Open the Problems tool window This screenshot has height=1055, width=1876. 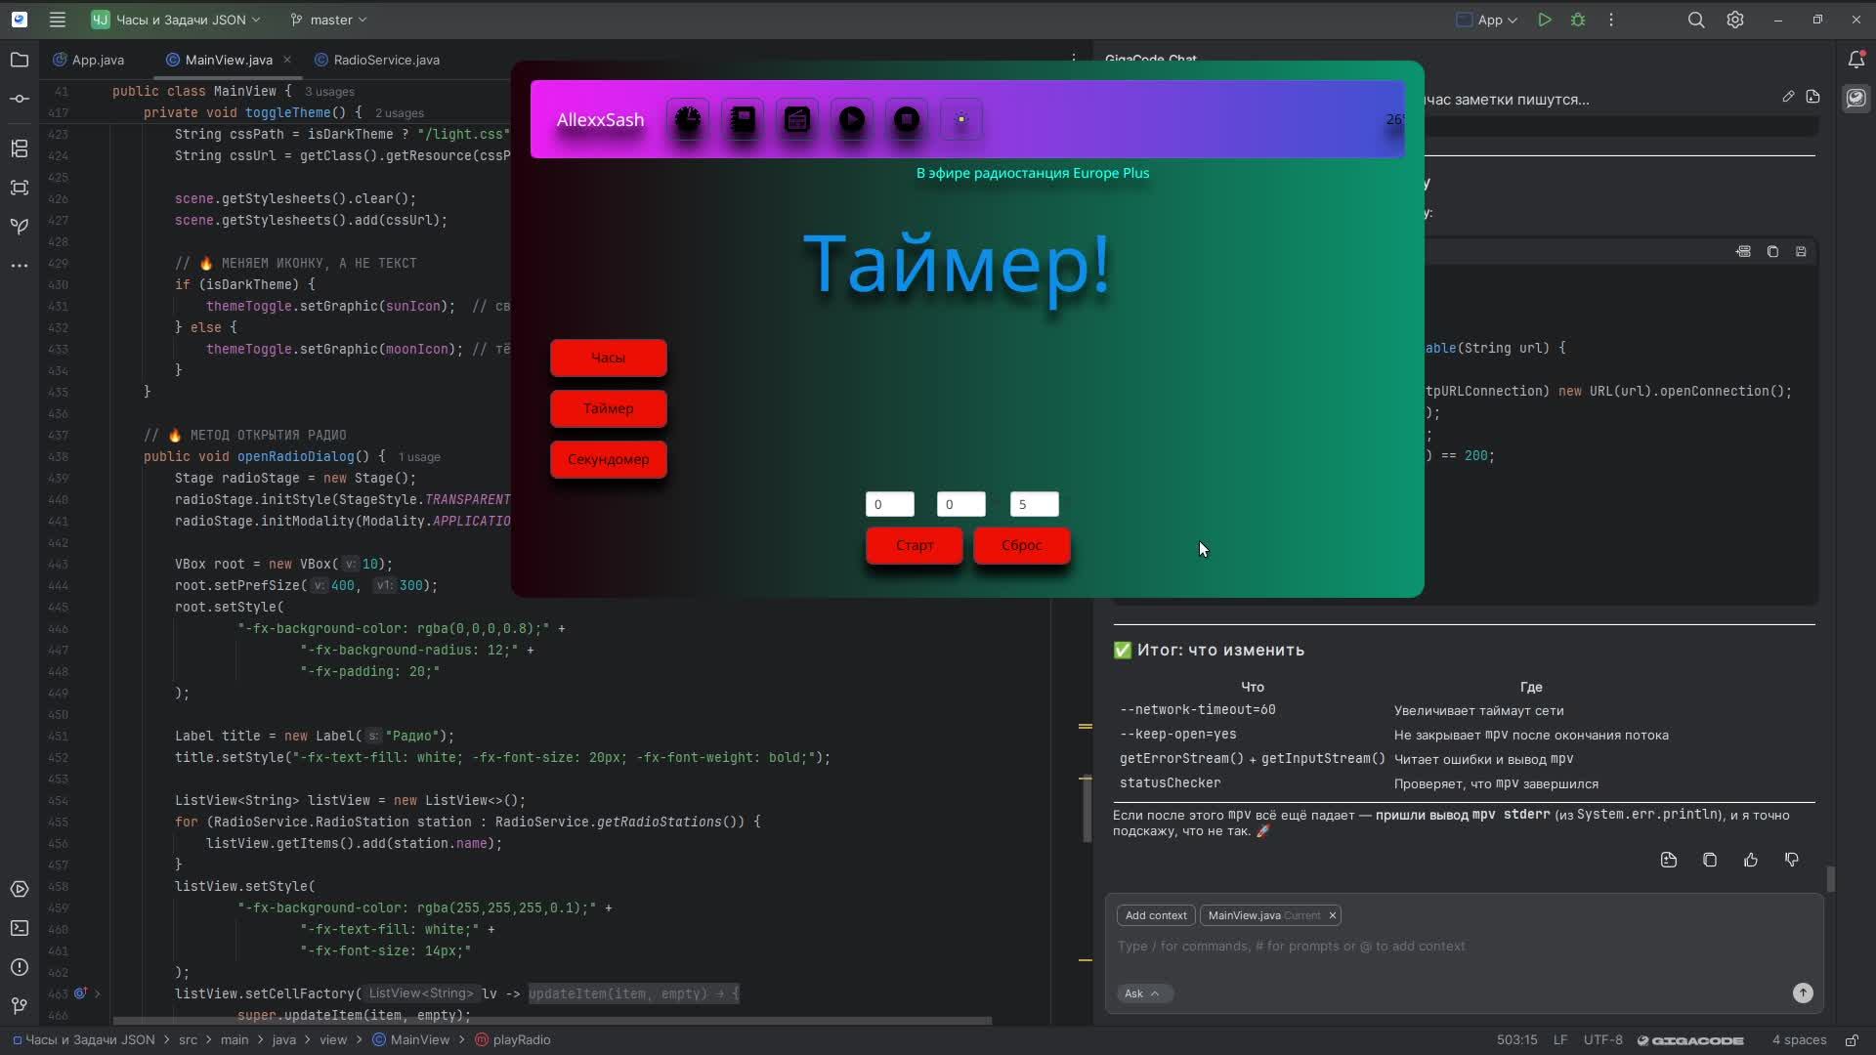(x=20, y=967)
